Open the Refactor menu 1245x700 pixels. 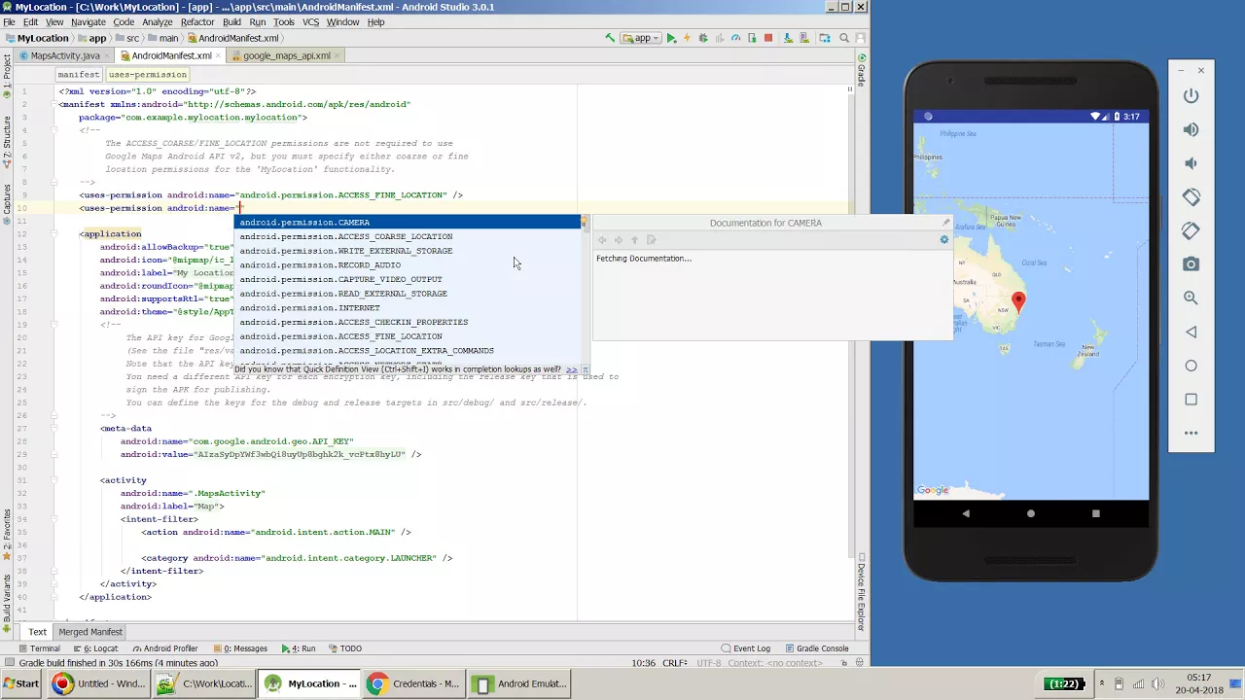click(x=197, y=21)
